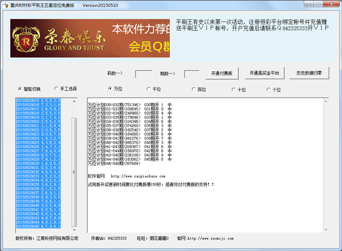The width and height of the screenshot is (342, 251).
Task: Click the 旺旺 contact text
Action: coord(153,238)
